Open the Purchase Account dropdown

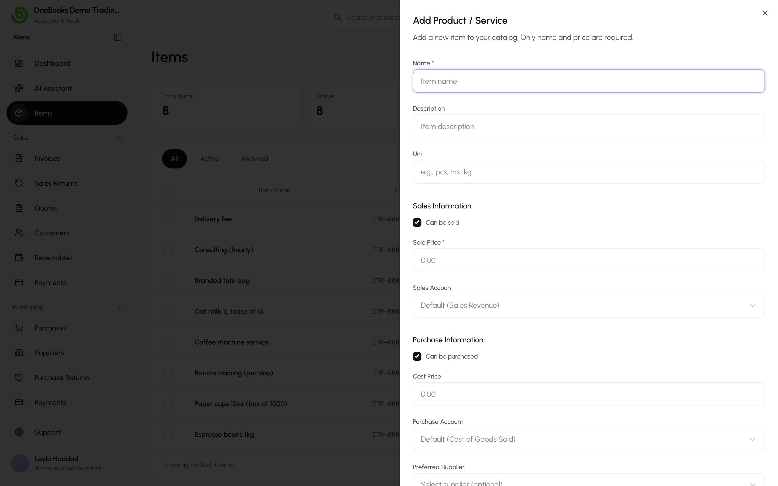point(589,439)
